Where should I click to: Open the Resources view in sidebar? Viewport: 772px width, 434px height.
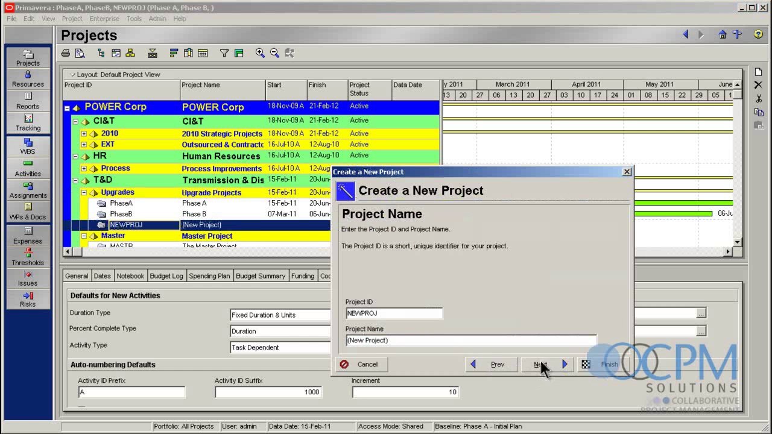tap(28, 79)
